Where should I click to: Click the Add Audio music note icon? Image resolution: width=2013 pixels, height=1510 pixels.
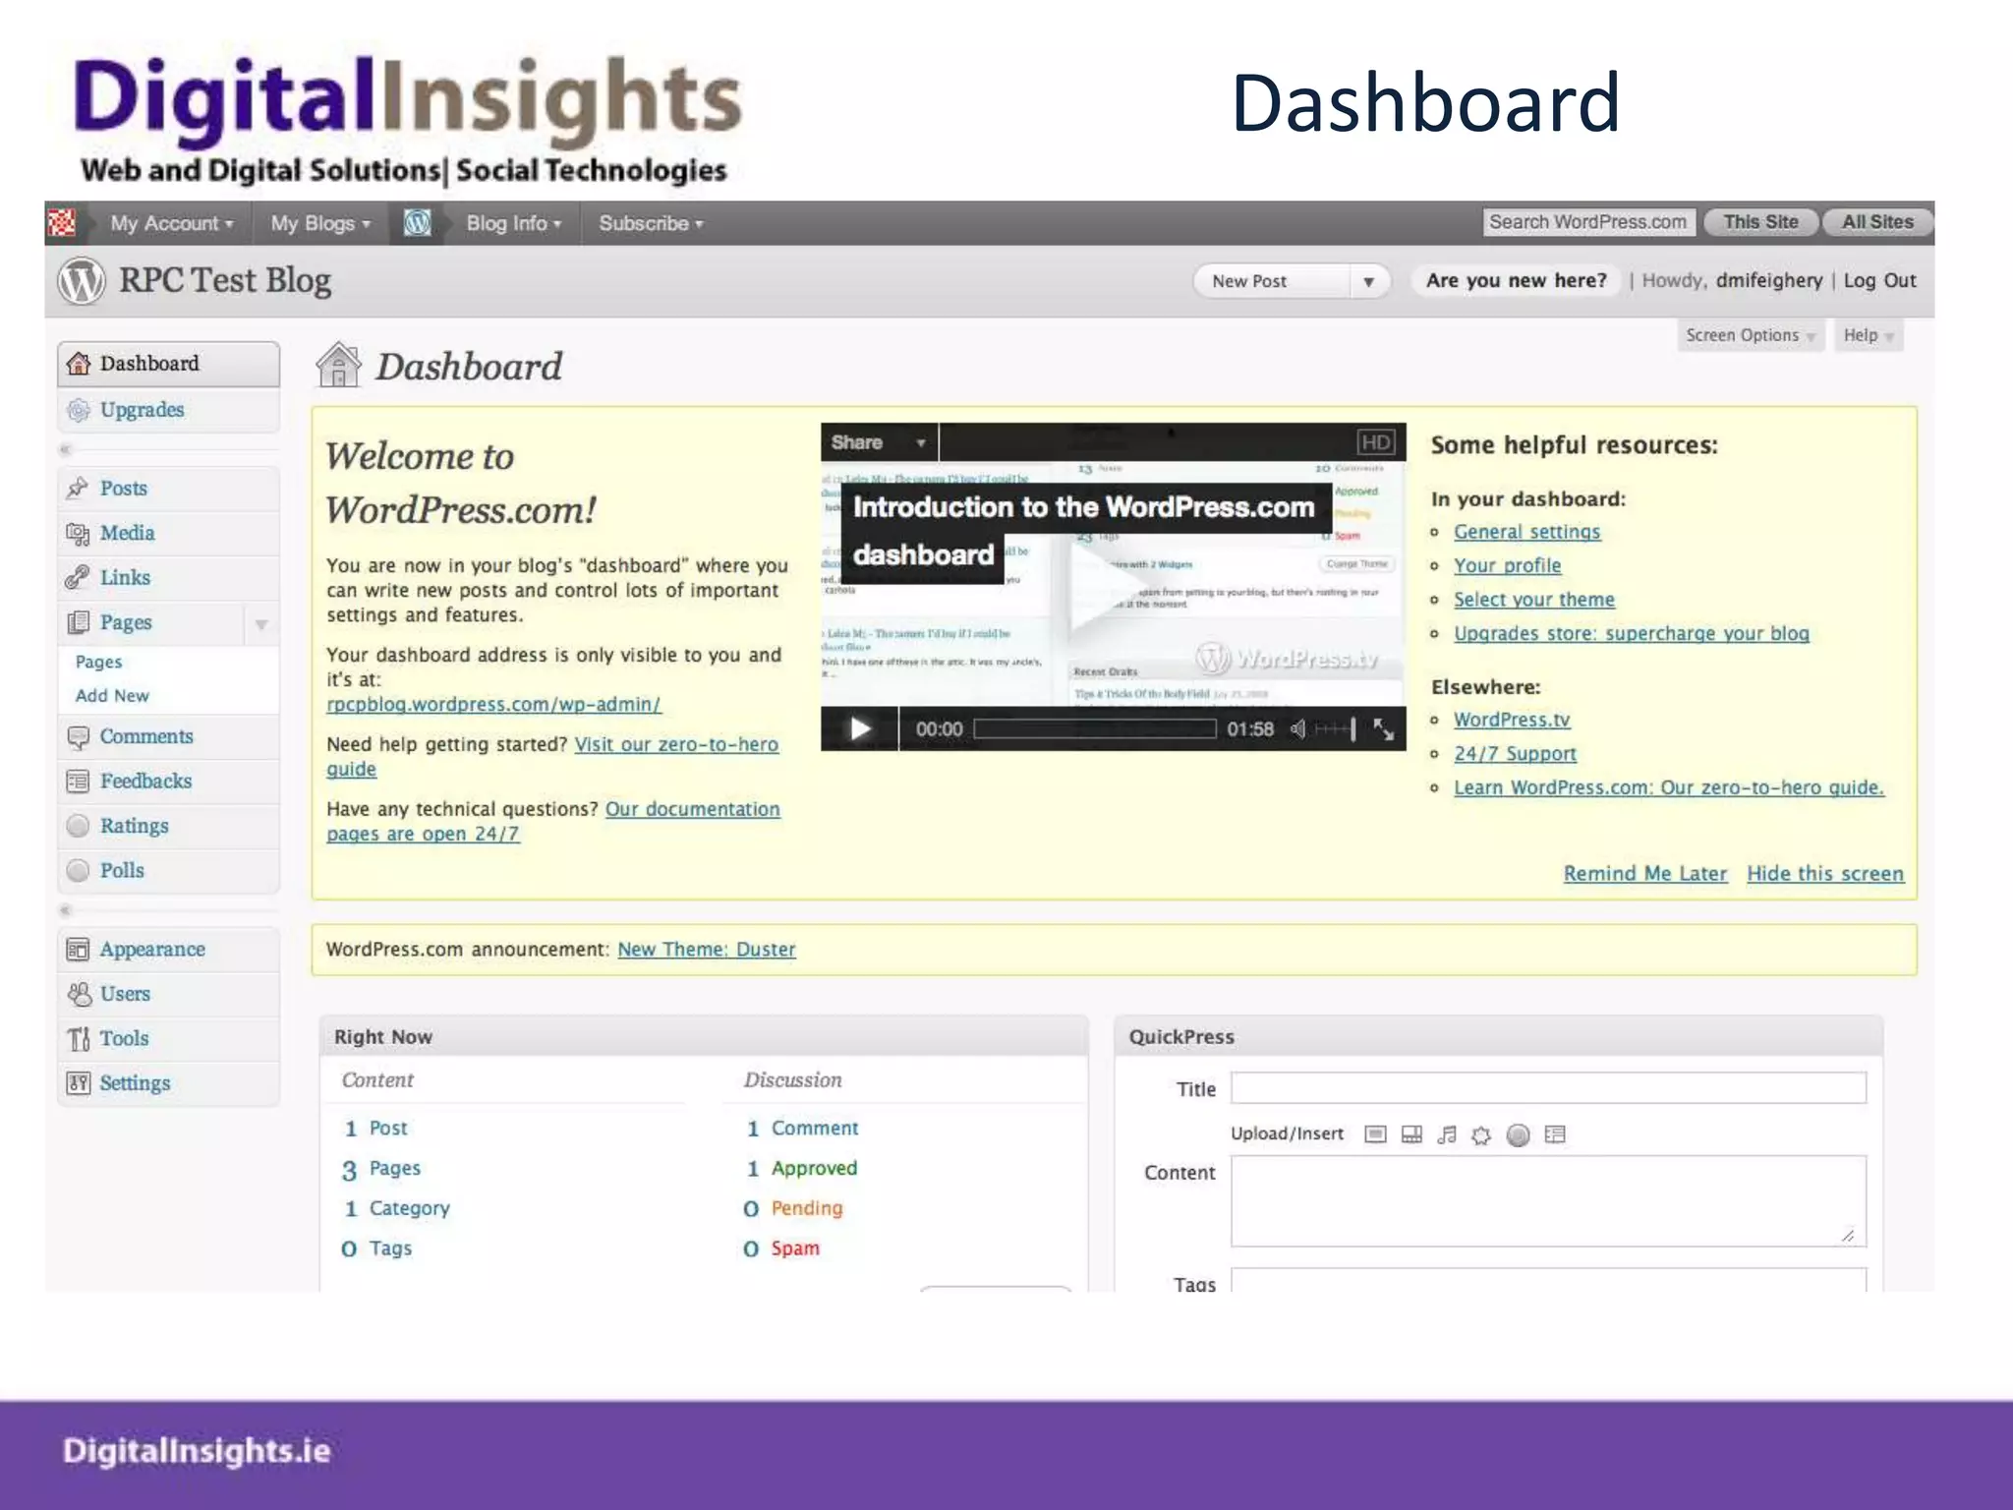[x=1447, y=1135]
